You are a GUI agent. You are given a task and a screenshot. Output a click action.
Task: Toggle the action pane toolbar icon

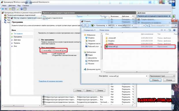click(x=25, y=9)
